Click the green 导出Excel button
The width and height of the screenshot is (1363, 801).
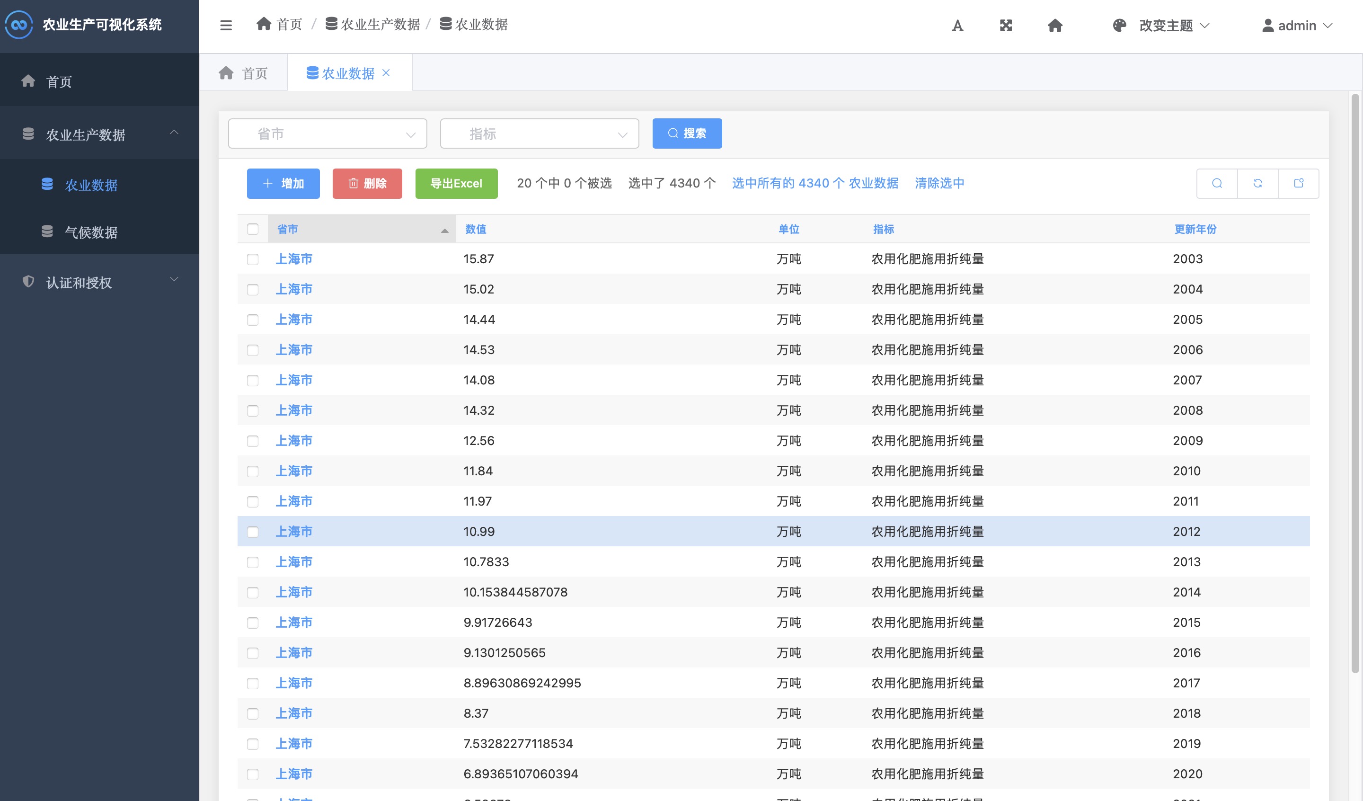coord(456,184)
